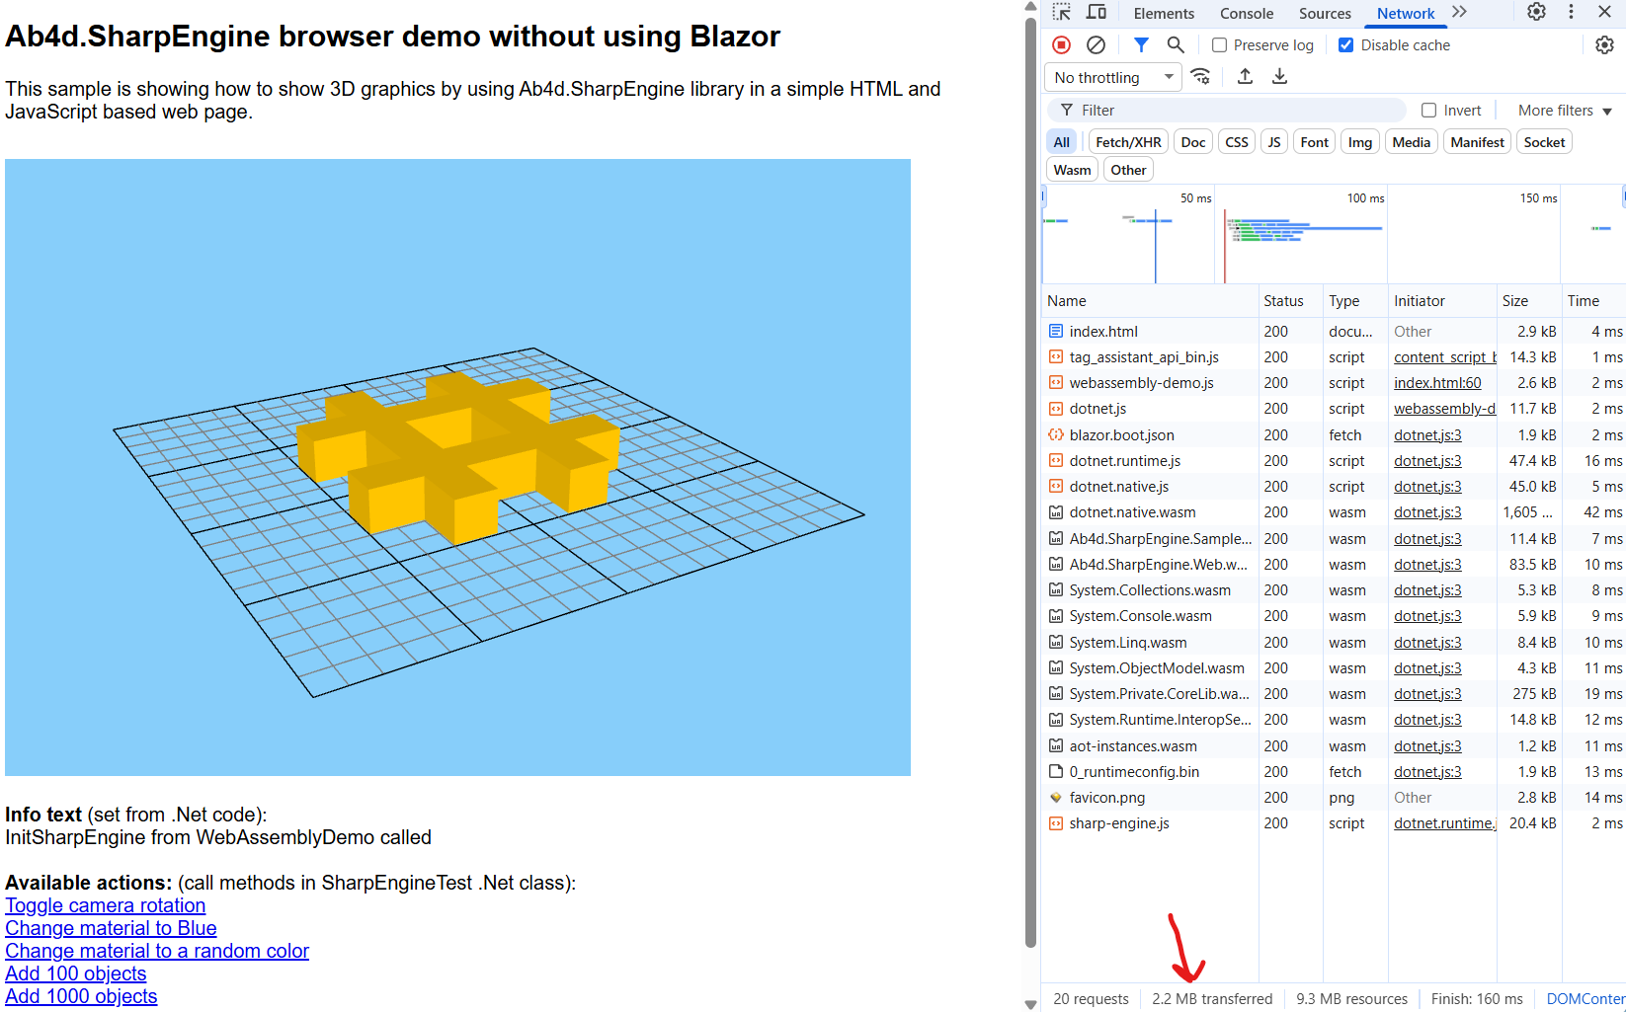Stop recording network log
The height and width of the screenshot is (1012, 1626).
[1062, 45]
